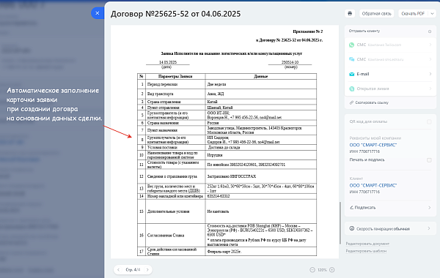Expand the СМС Twilio.com row chevron
The image size is (440, 278).
430,45
